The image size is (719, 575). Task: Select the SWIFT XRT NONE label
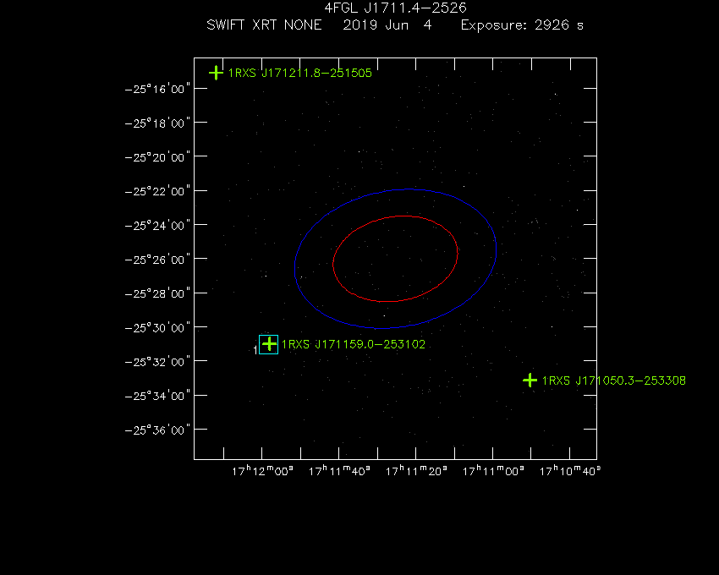(x=264, y=25)
